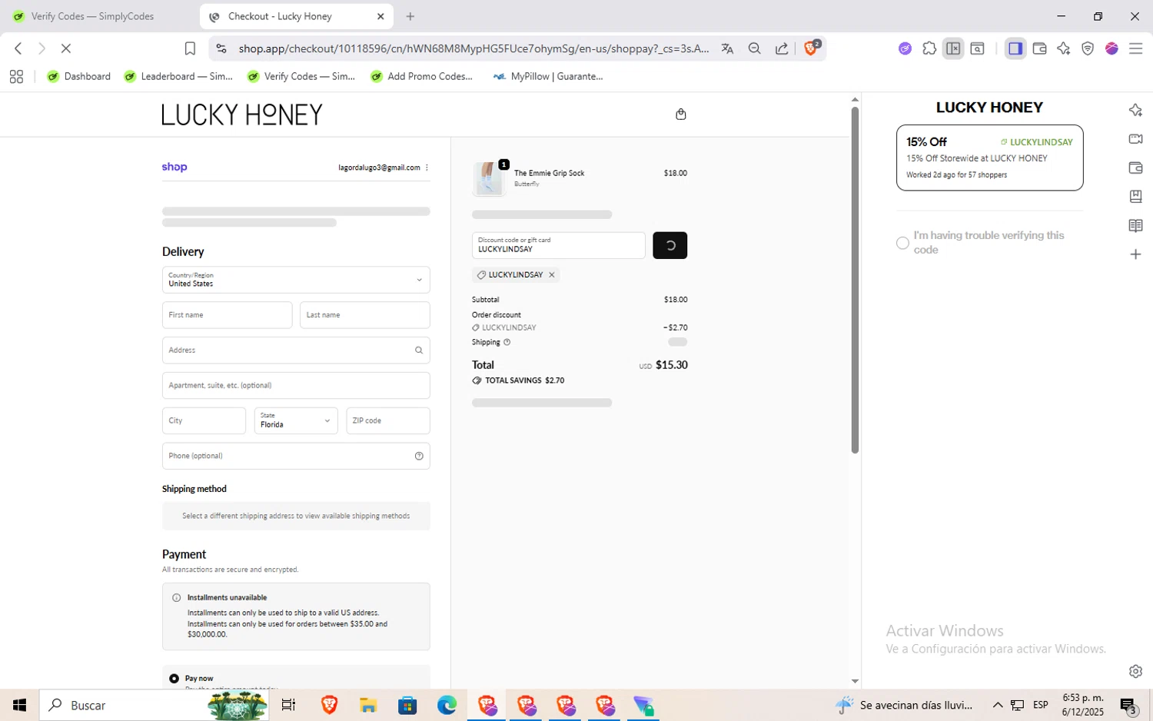Open Task View in taskbar
The height and width of the screenshot is (721, 1153).
click(288, 705)
